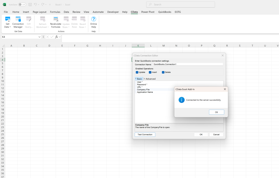Viewport: 279px width, 178px height.
Task: Select column K header
Action: [x=138, y=46]
